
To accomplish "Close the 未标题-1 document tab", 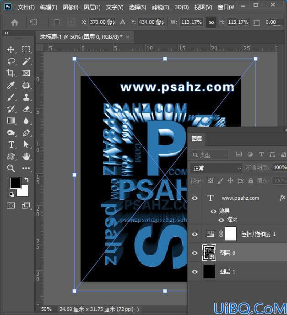I will (x=128, y=37).
